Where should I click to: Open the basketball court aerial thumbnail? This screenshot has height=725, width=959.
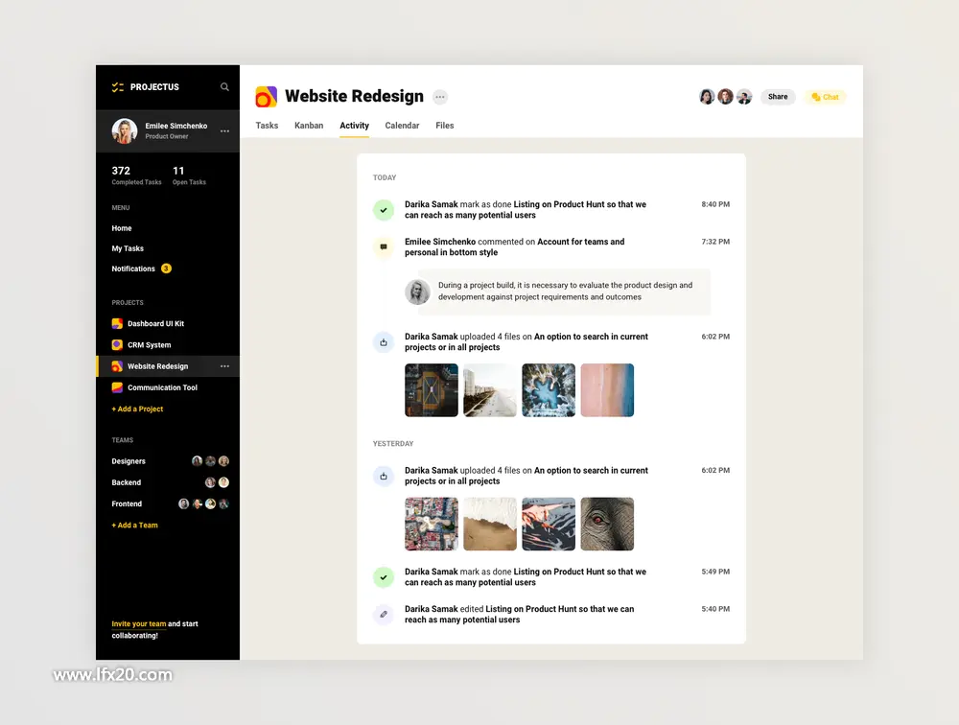(432, 390)
